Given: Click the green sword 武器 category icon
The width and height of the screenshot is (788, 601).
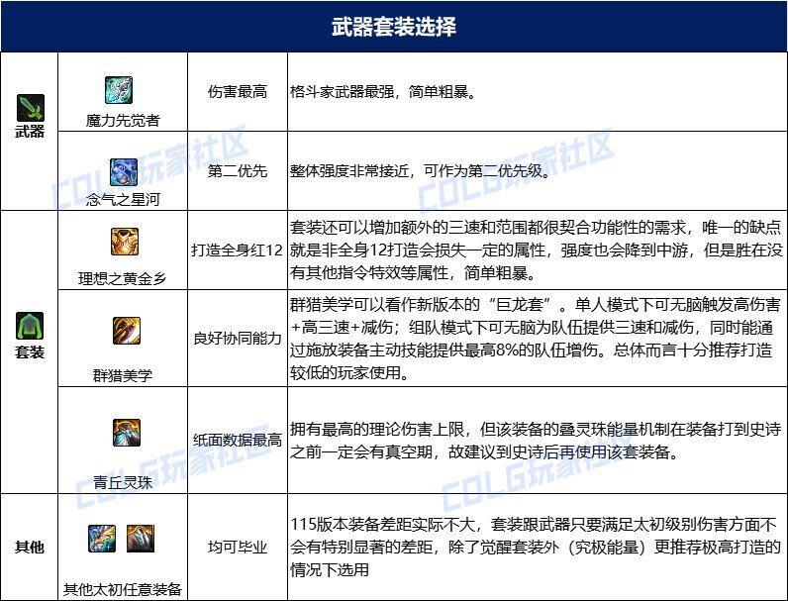Looking at the screenshot, I should coord(30,108).
